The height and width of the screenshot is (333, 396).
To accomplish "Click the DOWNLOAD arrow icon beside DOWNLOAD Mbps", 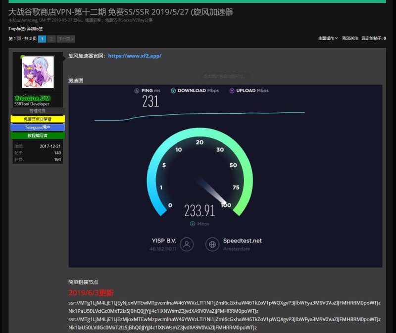I will click(173, 91).
